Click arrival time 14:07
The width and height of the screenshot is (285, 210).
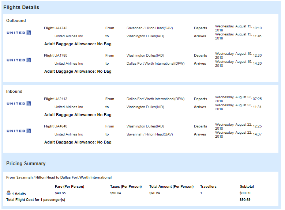(257, 134)
